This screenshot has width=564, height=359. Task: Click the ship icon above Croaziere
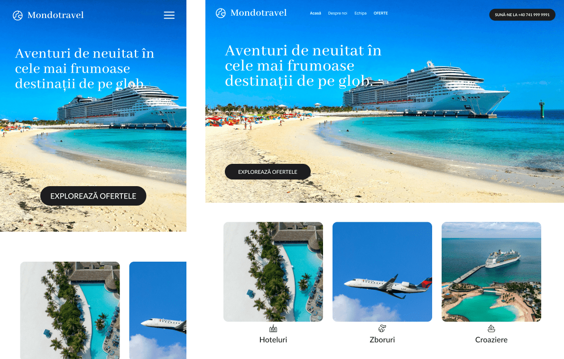pyautogui.click(x=491, y=329)
